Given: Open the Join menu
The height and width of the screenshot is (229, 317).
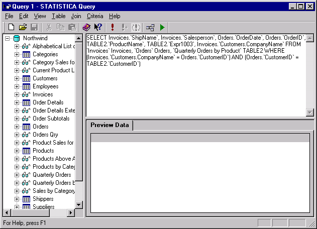Looking at the screenshot, I should [76, 16].
